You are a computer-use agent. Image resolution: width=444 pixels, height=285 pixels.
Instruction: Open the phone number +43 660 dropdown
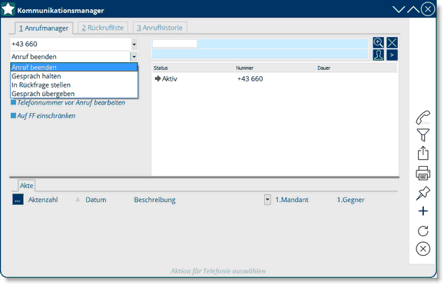(134, 45)
